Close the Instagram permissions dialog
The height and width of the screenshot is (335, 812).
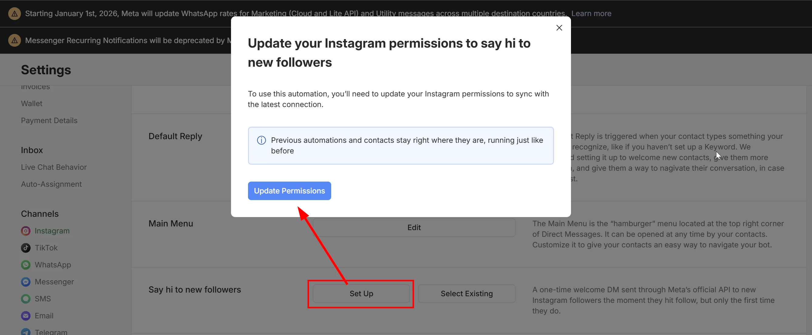[x=559, y=28]
